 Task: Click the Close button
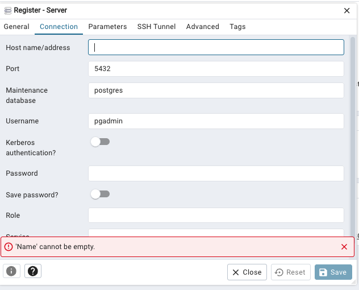tap(247, 272)
